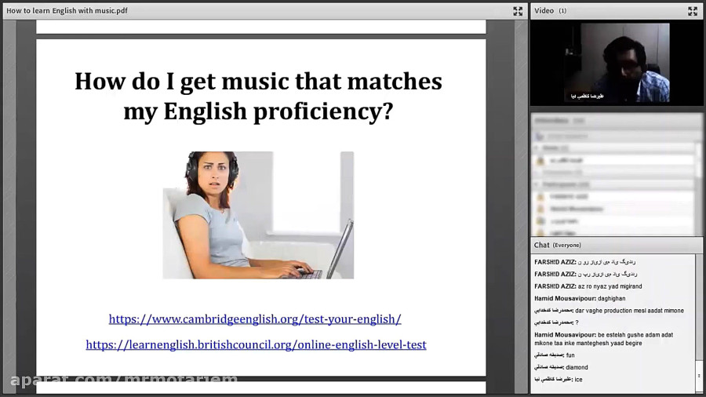706x397 pixels.
Task: Click third participant's avatar icon under Participants
Action: 540,221
